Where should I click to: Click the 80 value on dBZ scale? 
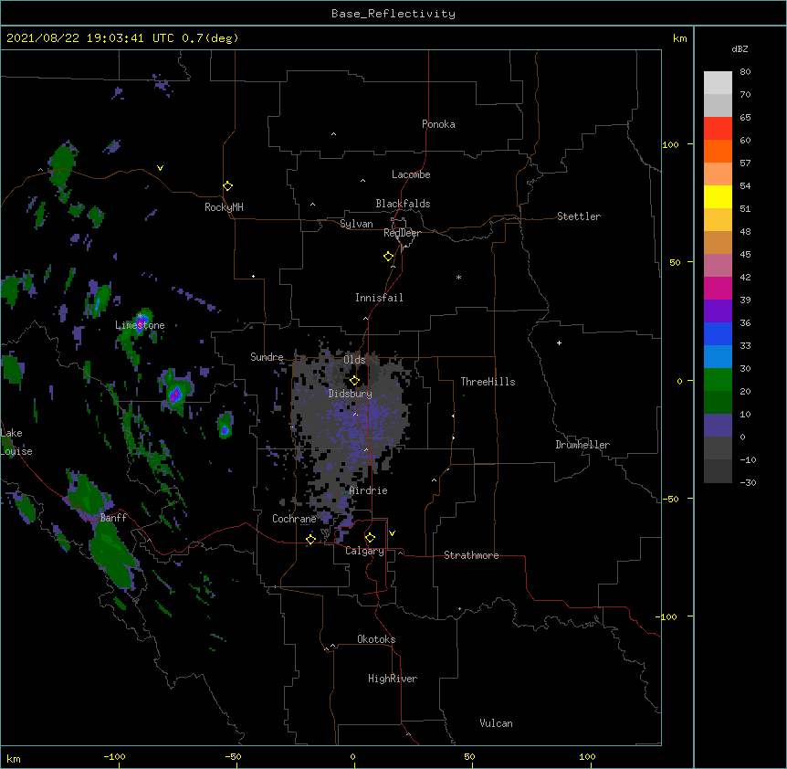click(745, 72)
